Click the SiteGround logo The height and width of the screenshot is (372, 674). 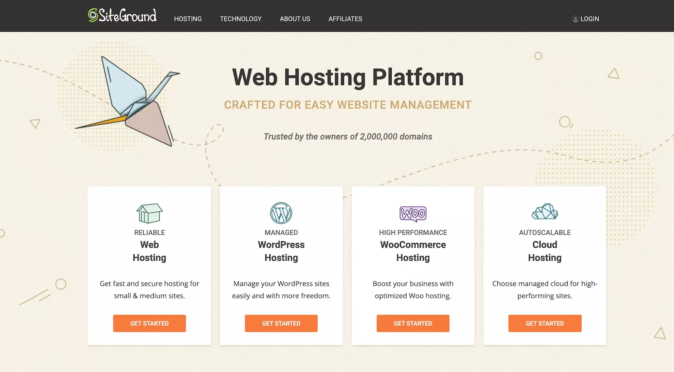122,16
